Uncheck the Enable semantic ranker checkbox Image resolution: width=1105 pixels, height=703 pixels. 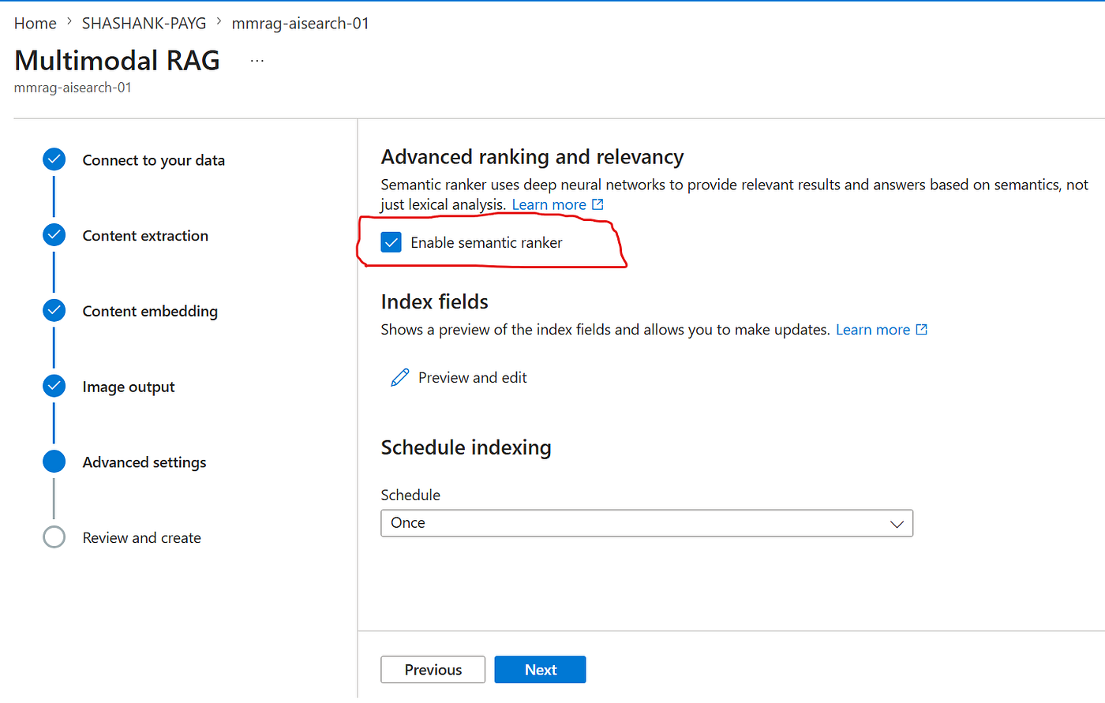391,242
